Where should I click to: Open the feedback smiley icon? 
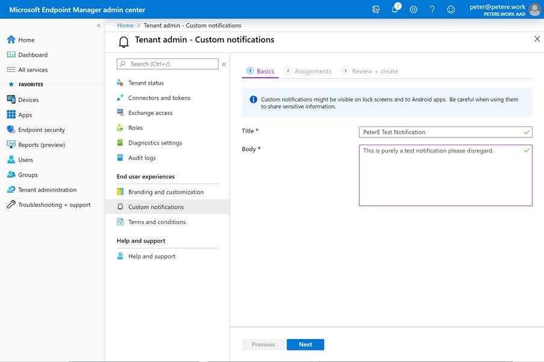(451, 10)
